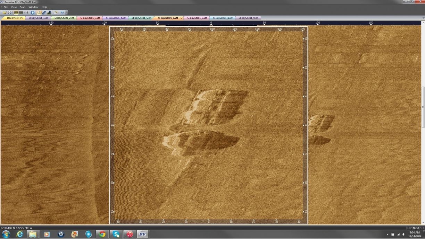Open the Window menu
The image size is (425, 239).
click(33, 7)
